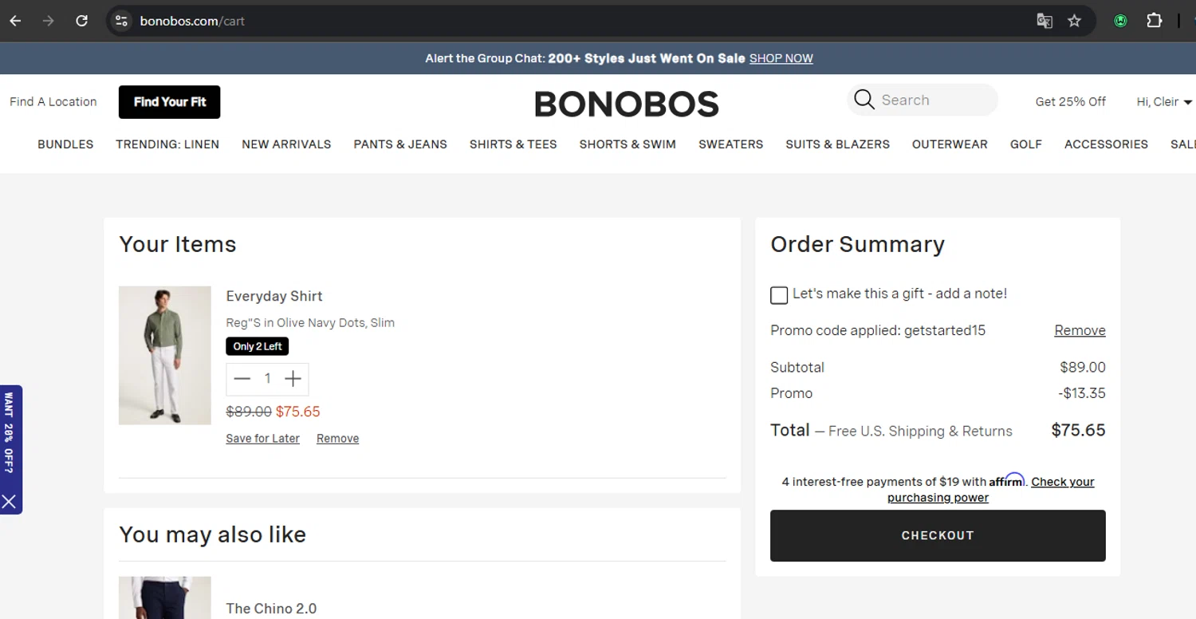Screen dimensions: 1196x619
Task: Click the Find Your Fit button
Action: pos(170,102)
